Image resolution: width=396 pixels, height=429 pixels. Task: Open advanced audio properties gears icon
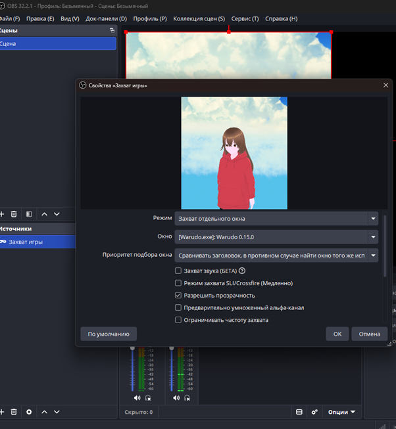coord(314,412)
